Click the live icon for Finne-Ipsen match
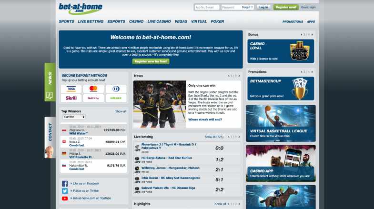 click(137, 148)
